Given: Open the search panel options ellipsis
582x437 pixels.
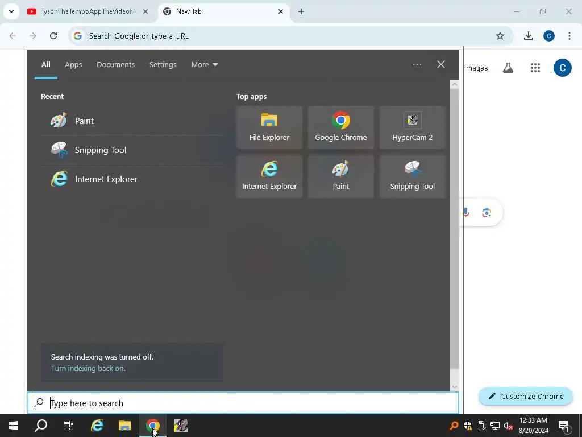Looking at the screenshot, I should pos(417,64).
